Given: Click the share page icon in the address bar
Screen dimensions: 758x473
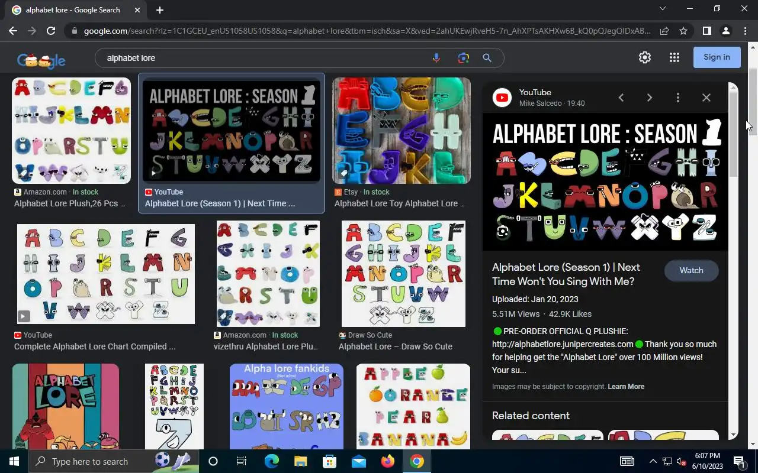Looking at the screenshot, I should 664,31.
